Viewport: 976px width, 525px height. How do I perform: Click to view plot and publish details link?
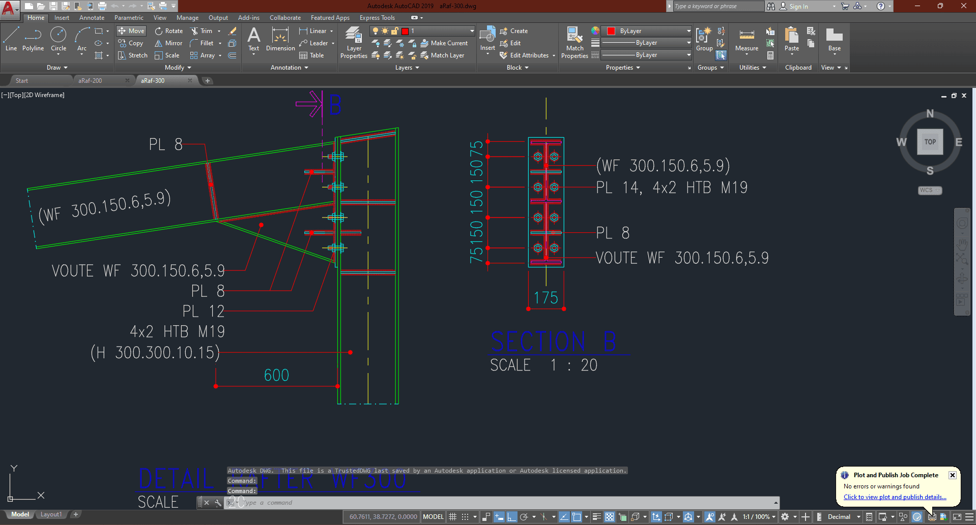(x=895, y=497)
